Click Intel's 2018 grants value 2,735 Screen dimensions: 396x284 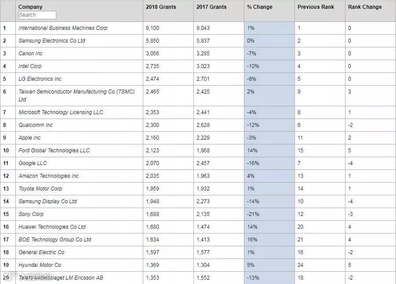point(153,66)
